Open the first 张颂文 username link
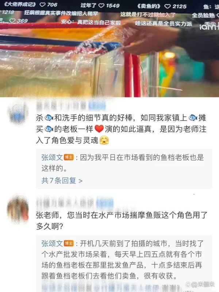Screen dimensions: 219x292 (x=52, y=157)
